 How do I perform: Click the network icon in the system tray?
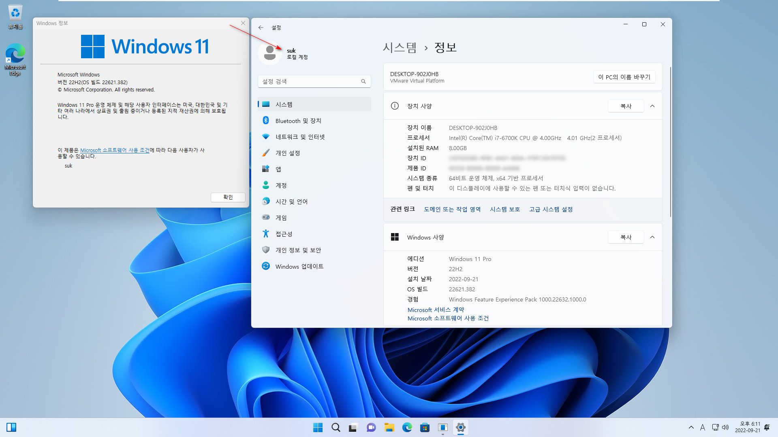click(715, 427)
